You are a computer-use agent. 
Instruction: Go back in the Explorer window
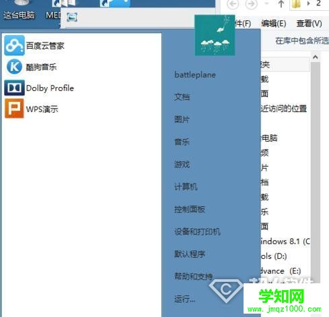[x=233, y=4]
